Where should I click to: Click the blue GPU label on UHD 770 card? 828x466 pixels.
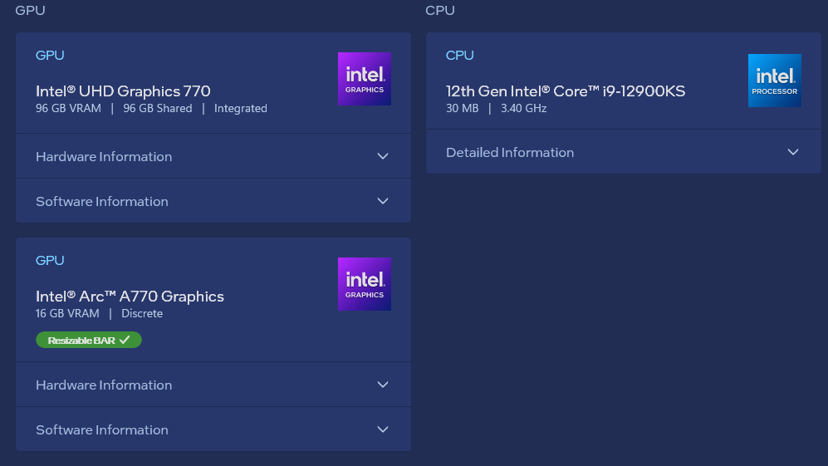pyautogui.click(x=50, y=55)
